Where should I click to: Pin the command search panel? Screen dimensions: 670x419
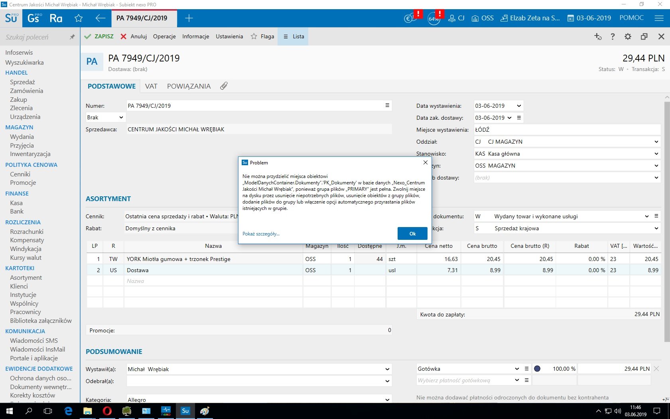click(x=72, y=37)
